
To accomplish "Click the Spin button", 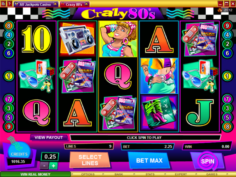I will click(208, 161).
